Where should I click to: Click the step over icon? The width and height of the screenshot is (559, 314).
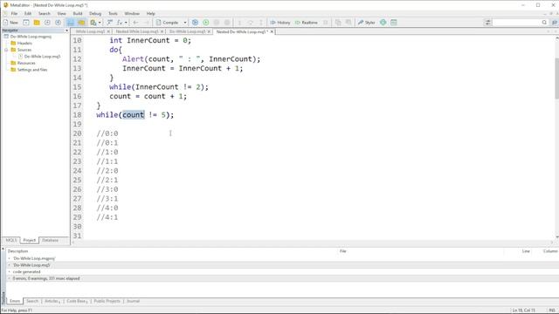[251, 23]
